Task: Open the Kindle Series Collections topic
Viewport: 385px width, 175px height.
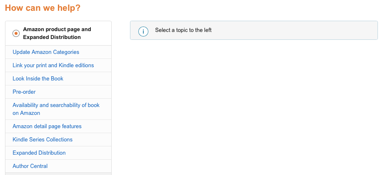Action: click(42, 140)
